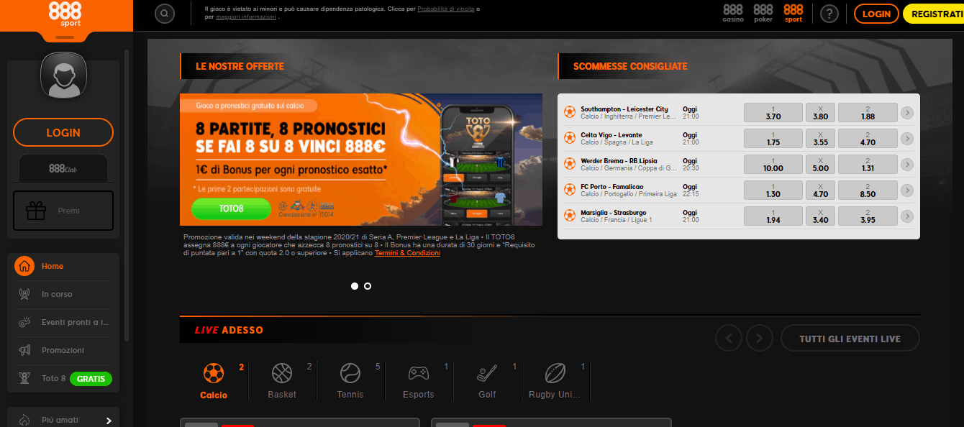Click the 888sport logo

65,14
